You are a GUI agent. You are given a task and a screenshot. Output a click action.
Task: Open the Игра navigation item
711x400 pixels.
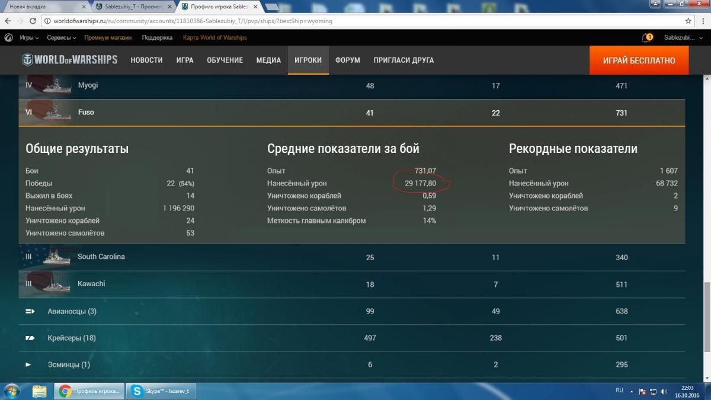tap(185, 60)
